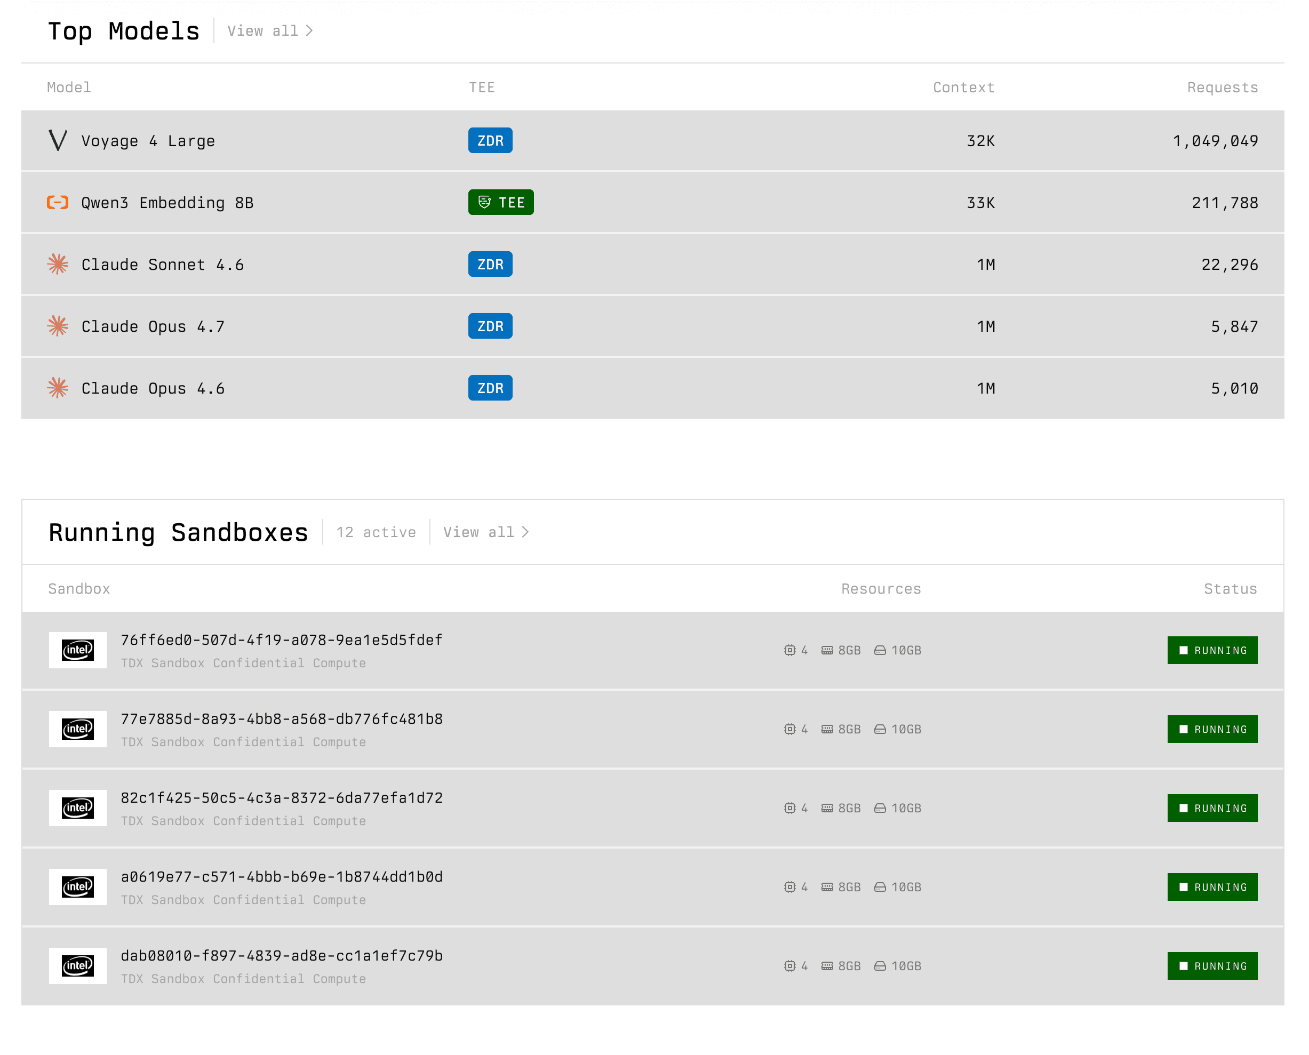Open View all link beside Top Models

[270, 31]
